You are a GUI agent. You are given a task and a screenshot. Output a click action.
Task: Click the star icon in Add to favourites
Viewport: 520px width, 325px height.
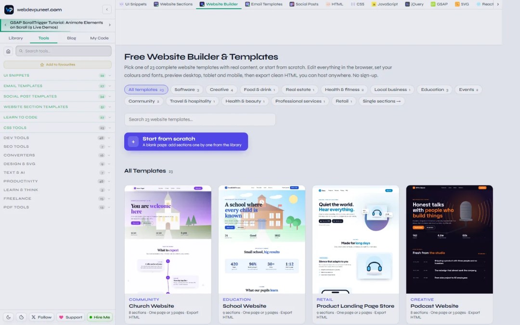pyautogui.click(x=42, y=65)
